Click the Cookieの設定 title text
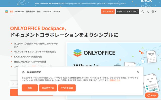The height and width of the screenshot is (100, 161). pyautogui.click(x=34, y=72)
